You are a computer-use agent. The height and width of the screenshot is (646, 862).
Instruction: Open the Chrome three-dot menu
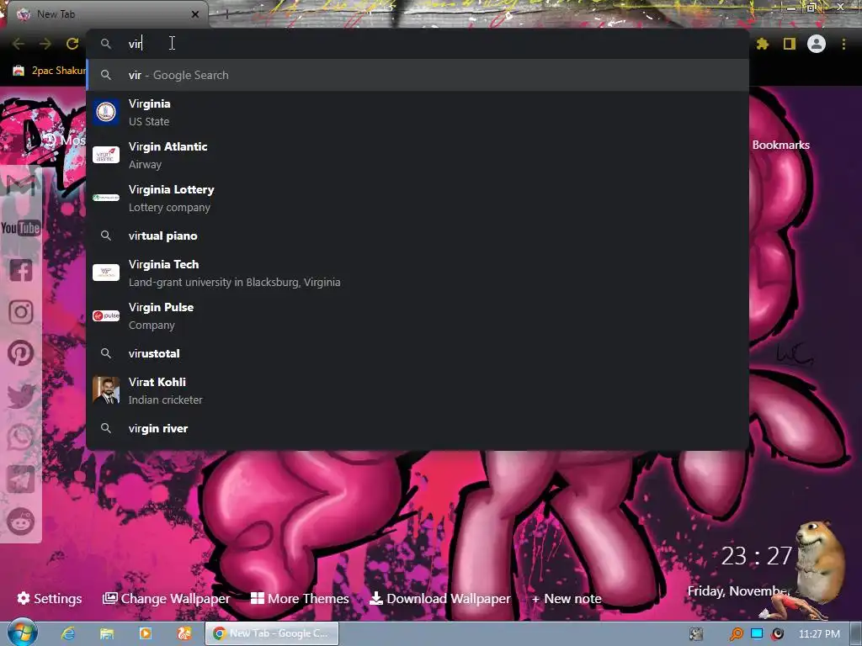pos(843,44)
